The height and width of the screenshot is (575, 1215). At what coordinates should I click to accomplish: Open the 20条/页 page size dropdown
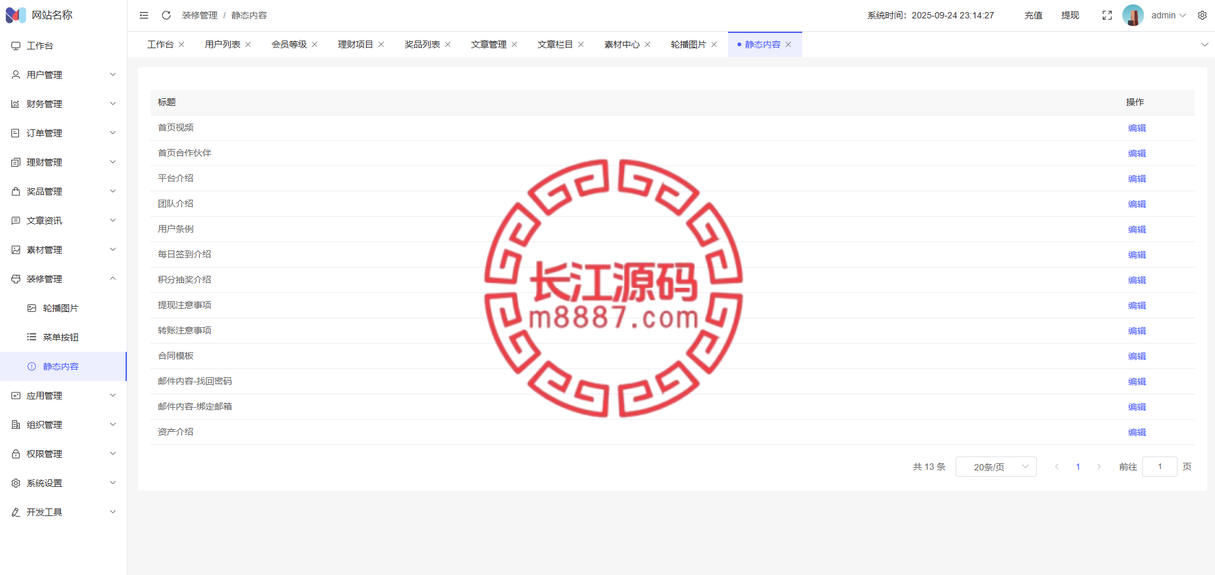pyautogui.click(x=996, y=467)
